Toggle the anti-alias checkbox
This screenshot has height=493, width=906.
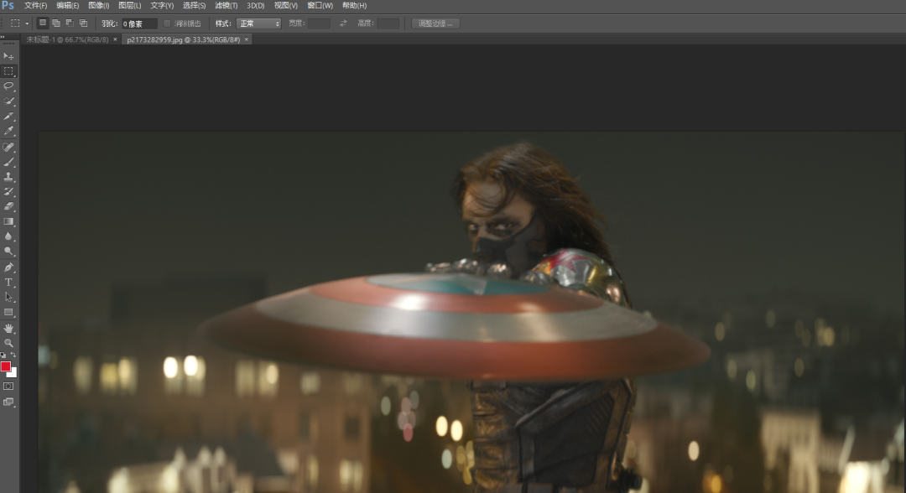[x=167, y=23]
